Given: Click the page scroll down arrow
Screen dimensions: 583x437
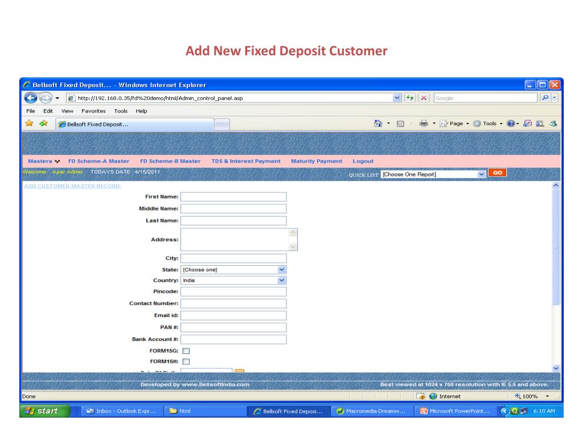Looking at the screenshot, I should [x=556, y=368].
